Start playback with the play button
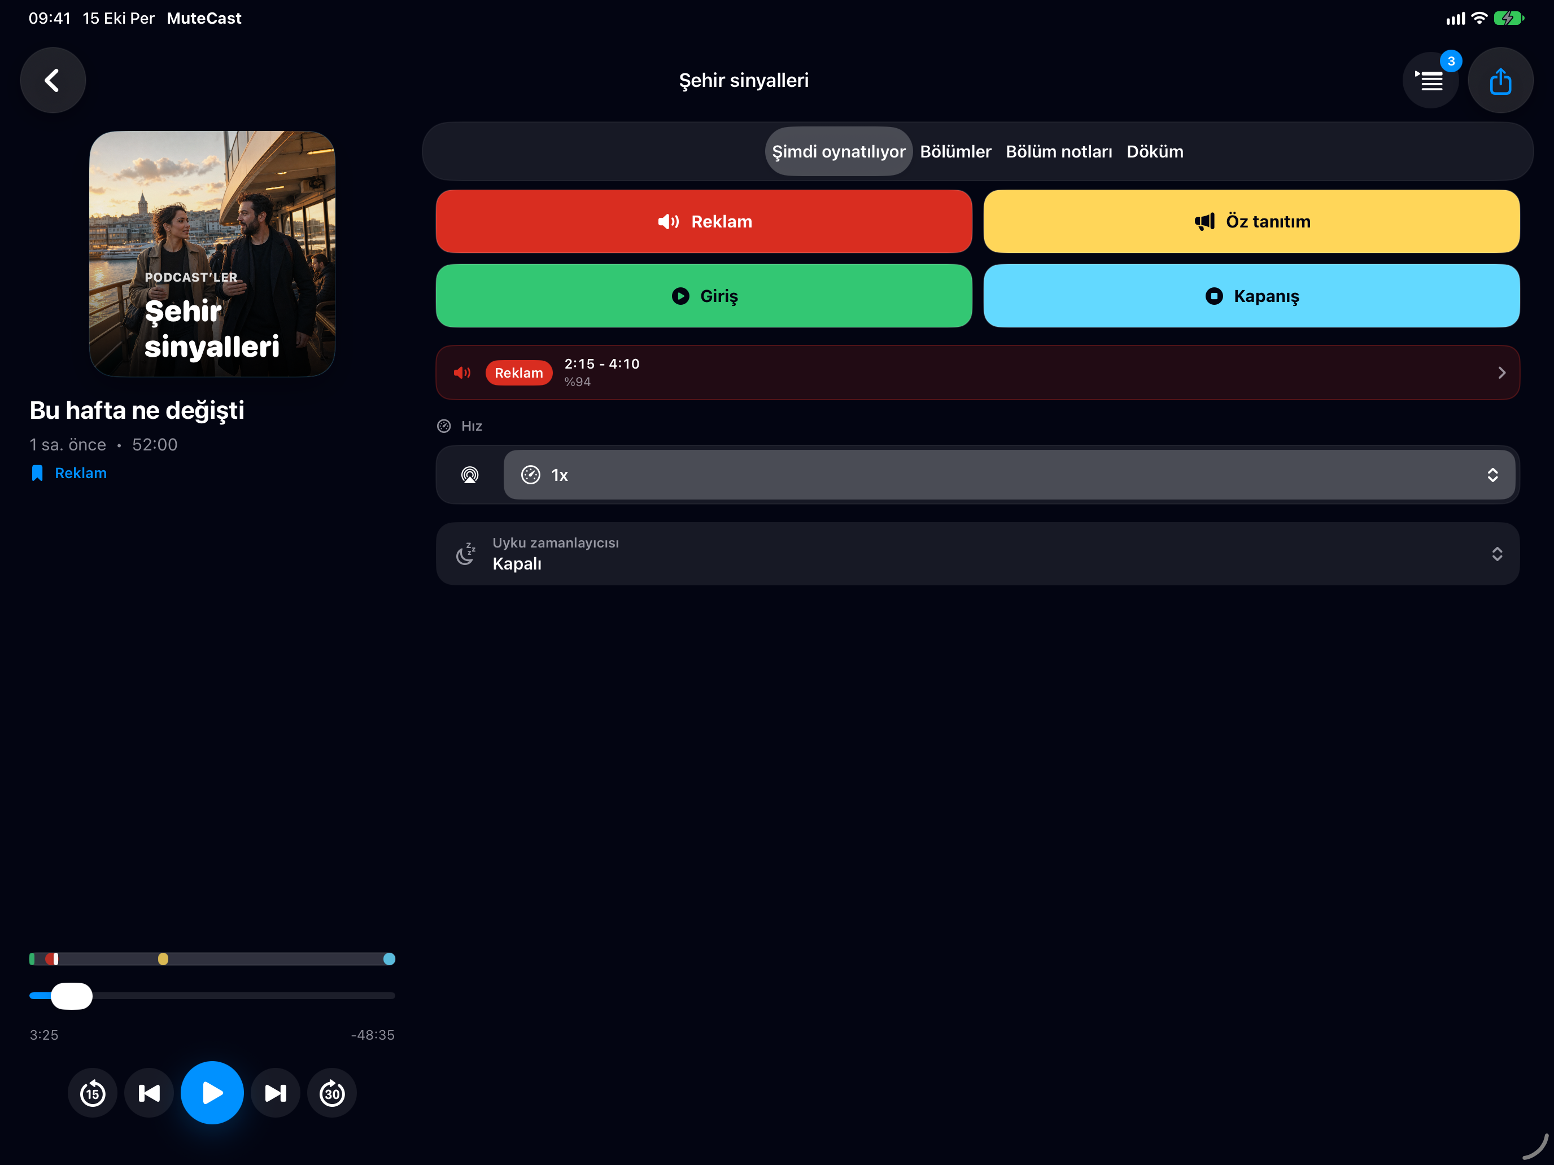 (x=212, y=1093)
